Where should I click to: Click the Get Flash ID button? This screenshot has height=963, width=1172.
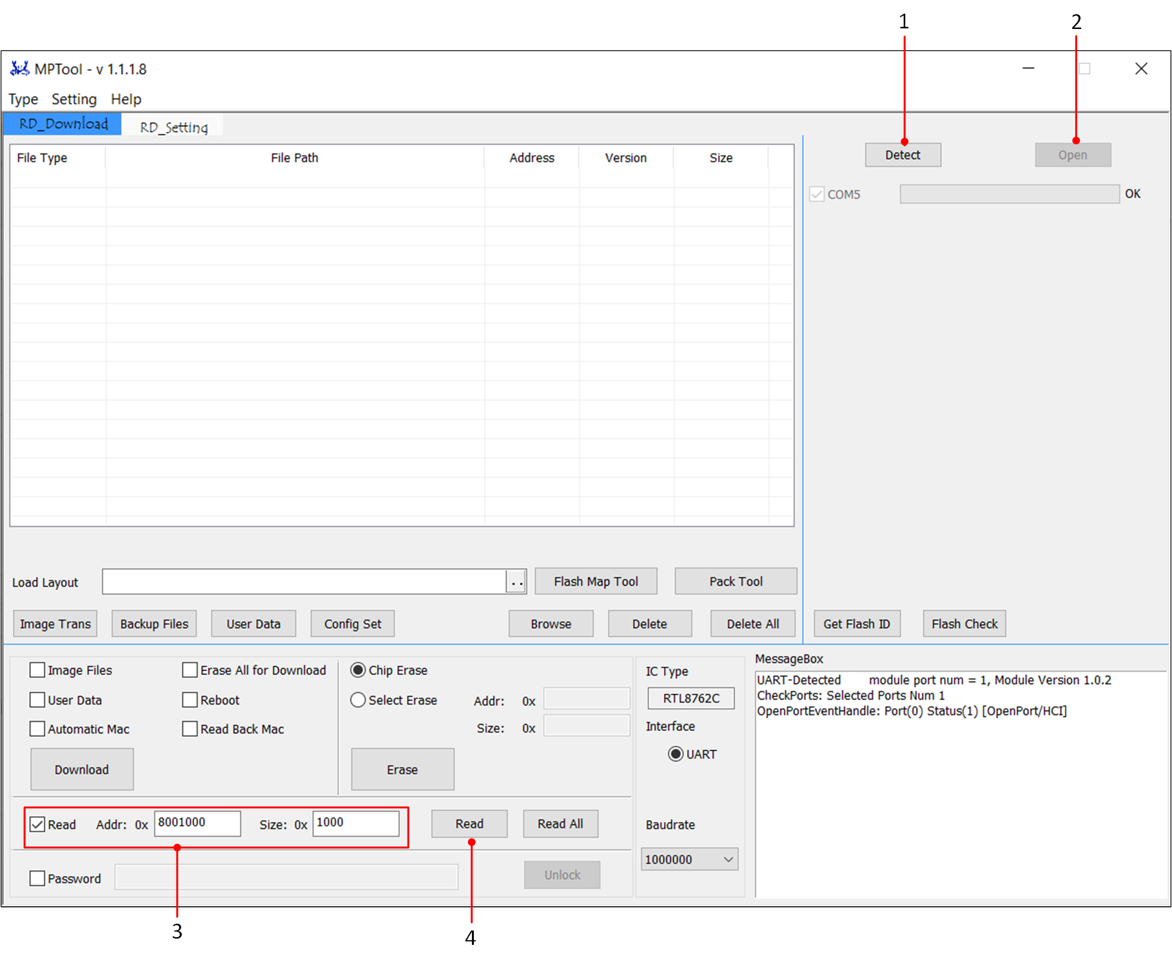856,624
